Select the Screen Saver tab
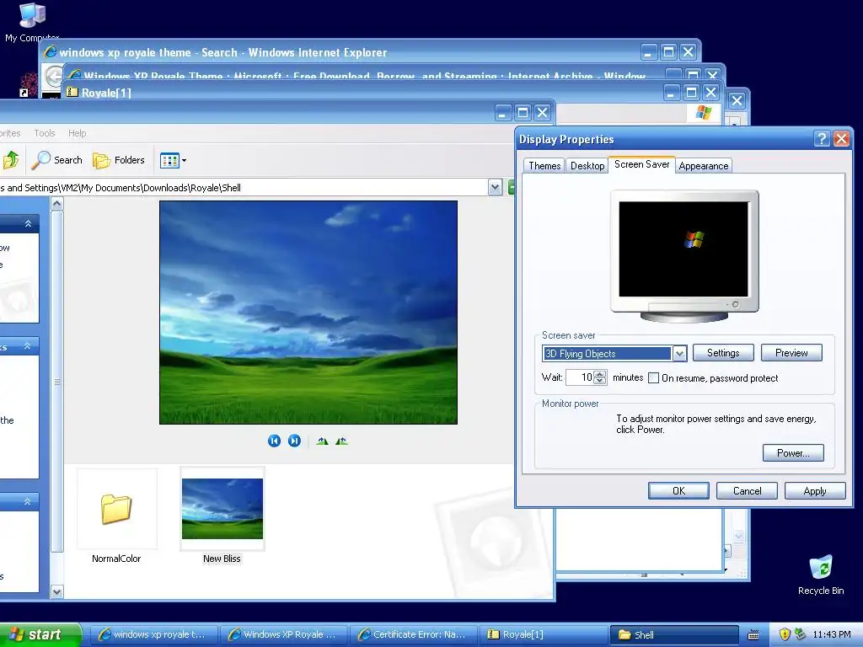 point(641,164)
